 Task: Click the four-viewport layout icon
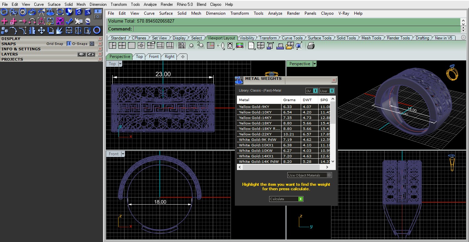click(122, 46)
